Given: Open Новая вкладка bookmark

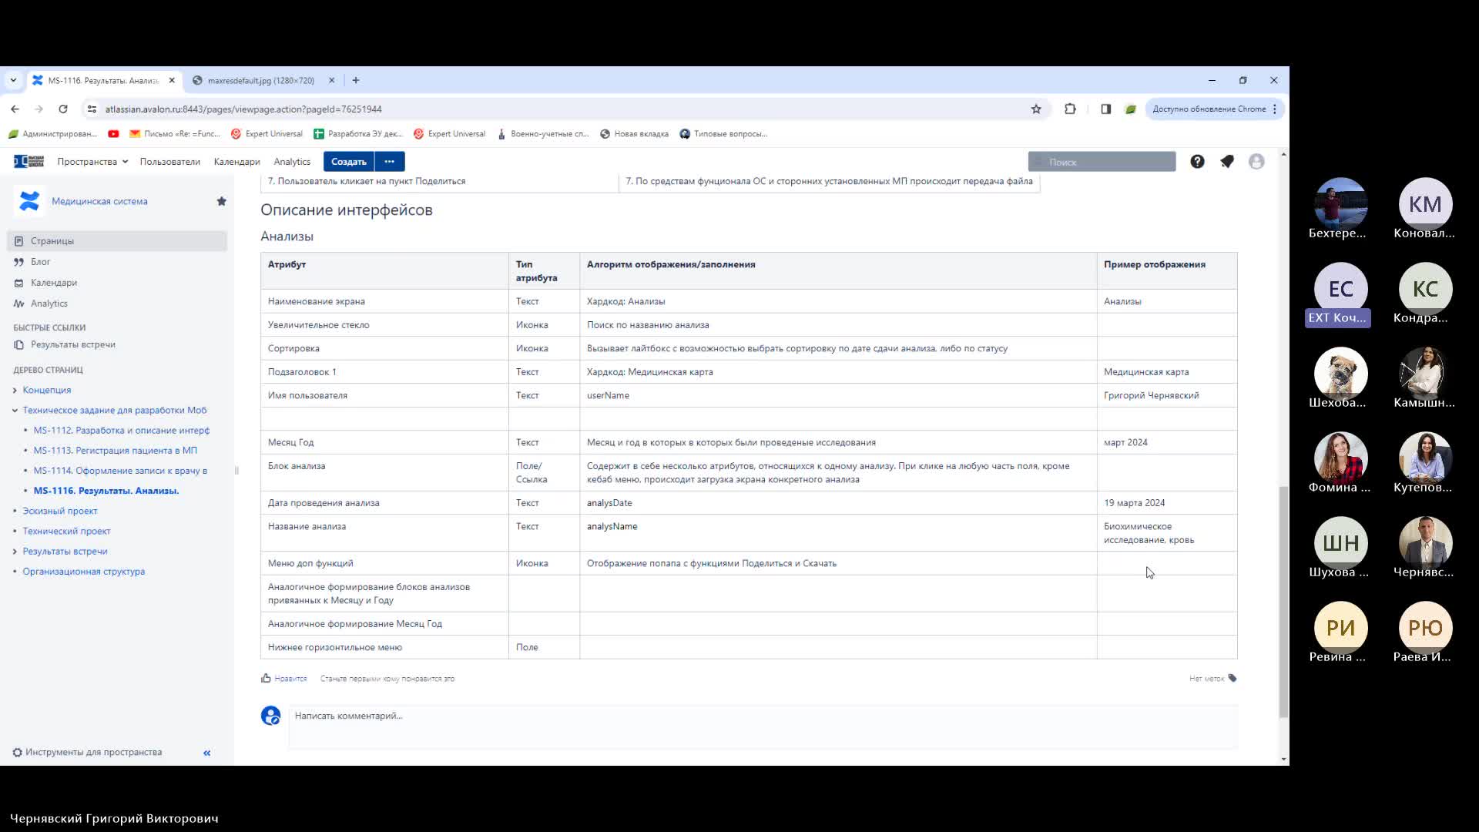Looking at the screenshot, I should point(634,133).
